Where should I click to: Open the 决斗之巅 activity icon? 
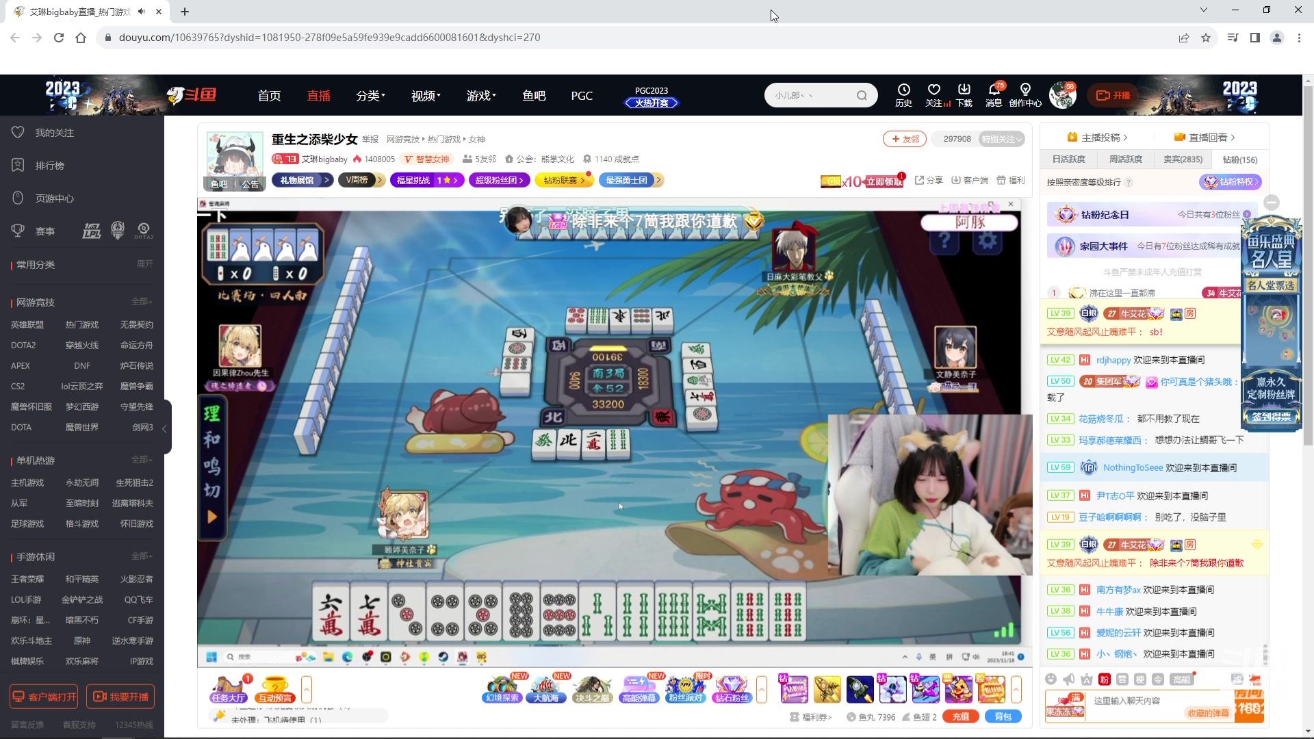click(592, 689)
